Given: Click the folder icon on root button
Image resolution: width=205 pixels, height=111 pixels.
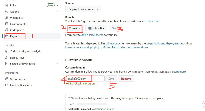Looking at the screenshot, I should [x=90, y=28].
